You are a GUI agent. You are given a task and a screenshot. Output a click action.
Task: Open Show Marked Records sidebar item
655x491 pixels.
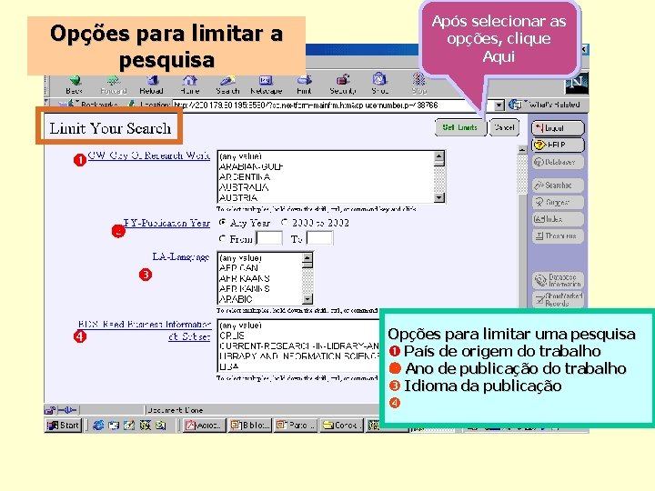[x=558, y=299]
